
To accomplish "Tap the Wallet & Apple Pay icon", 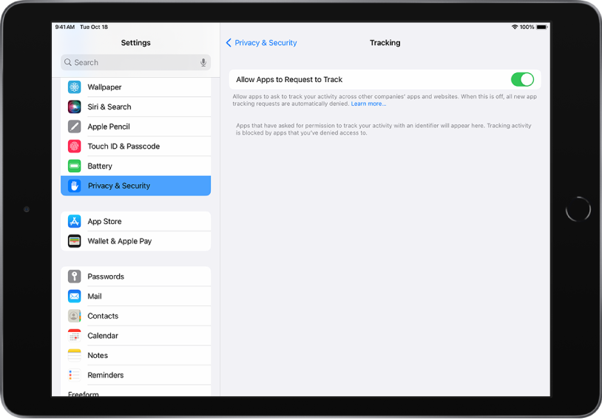I will tap(74, 241).
